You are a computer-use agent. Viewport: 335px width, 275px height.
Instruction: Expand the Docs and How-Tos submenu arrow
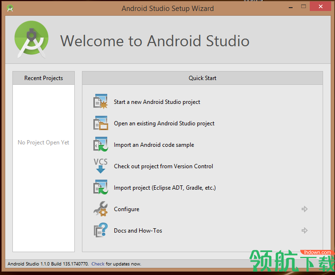point(305,230)
